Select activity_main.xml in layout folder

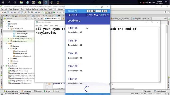coord(21,51)
